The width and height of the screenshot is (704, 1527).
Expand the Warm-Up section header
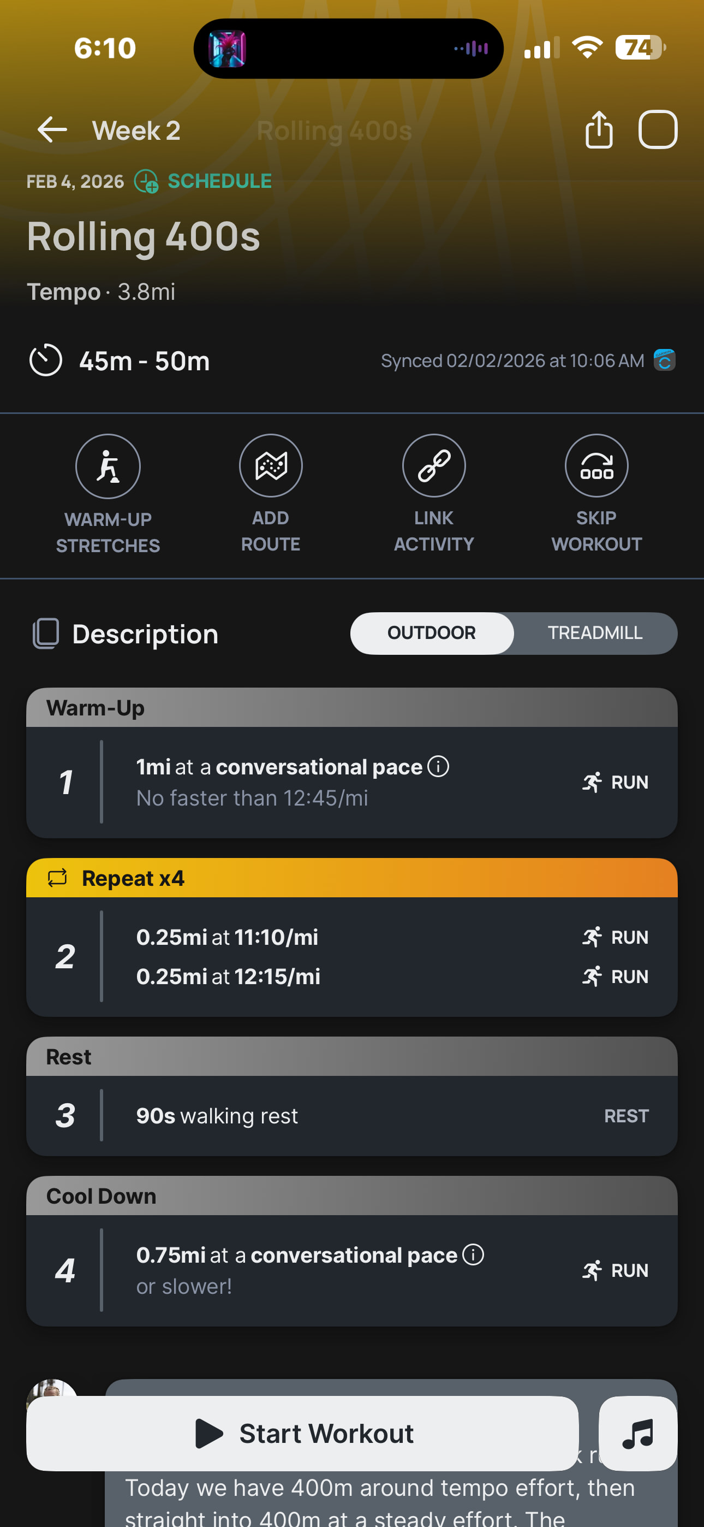point(352,708)
